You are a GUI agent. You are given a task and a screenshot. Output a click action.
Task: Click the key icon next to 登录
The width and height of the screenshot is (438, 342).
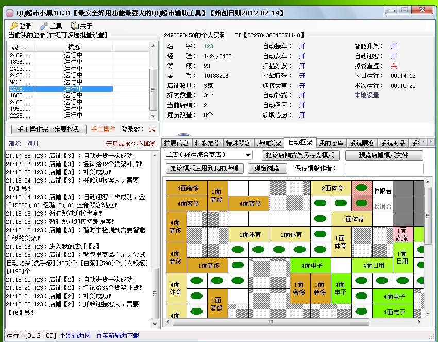[x=13, y=26]
